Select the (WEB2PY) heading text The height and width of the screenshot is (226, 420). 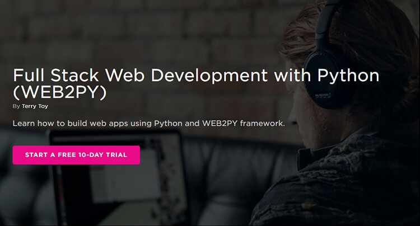60,92
